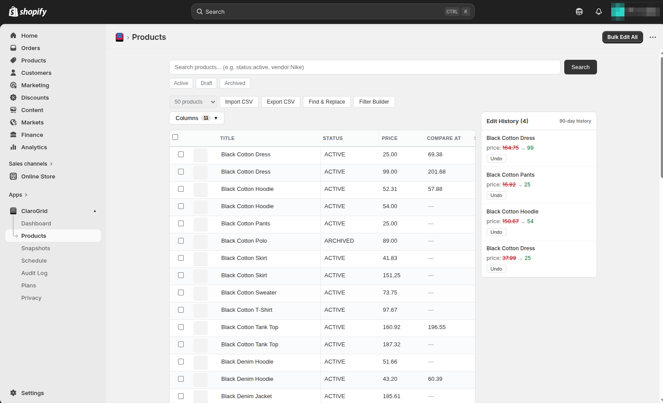
Task: Expand the Columns 11 dropdown
Action: [197, 118]
